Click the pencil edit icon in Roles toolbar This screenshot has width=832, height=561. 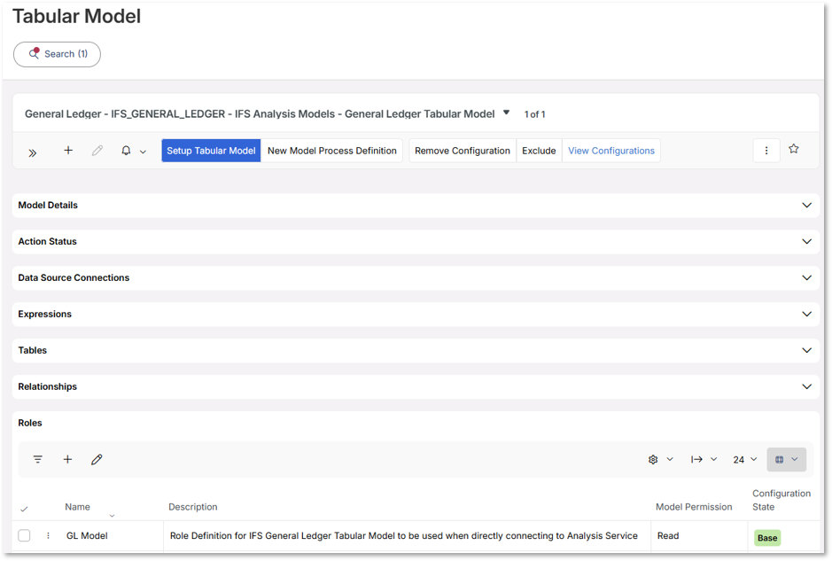click(x=97, y=460)
